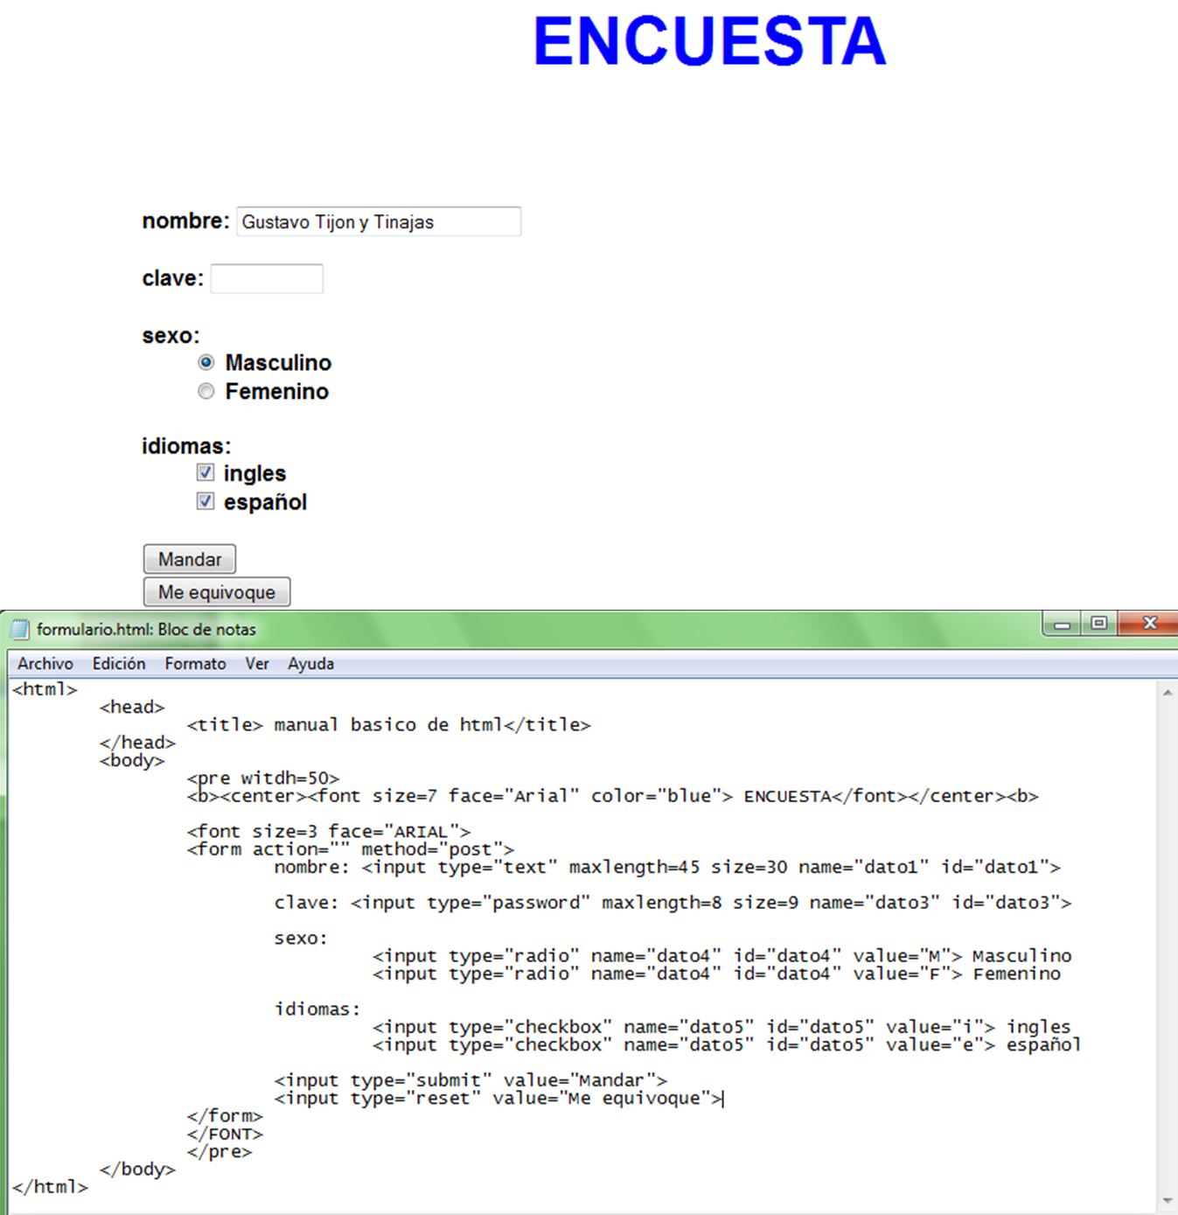1178x1215 pixels.
Task: Uncheck the ingles checkbox
Action: (x=205, y=471)
